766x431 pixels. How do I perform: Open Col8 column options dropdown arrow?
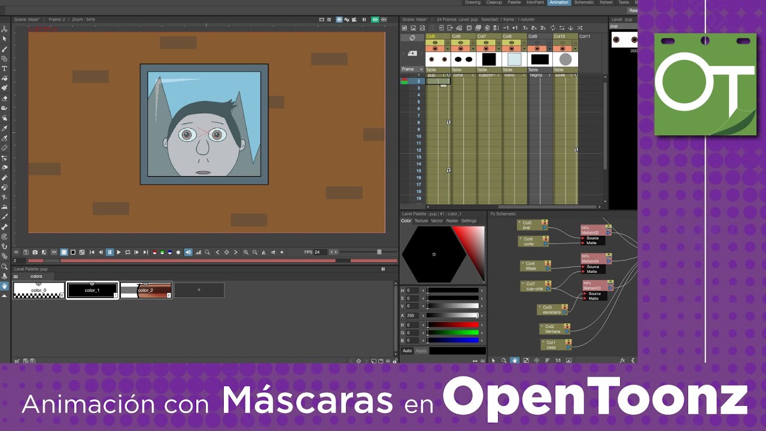[x=524, y=48]
